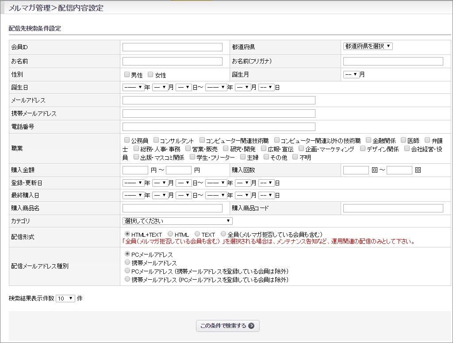Screen dimensions: 453x343
Task: Click the 会員ID input field
Action: pyautogui.click(x=172, y=46)
